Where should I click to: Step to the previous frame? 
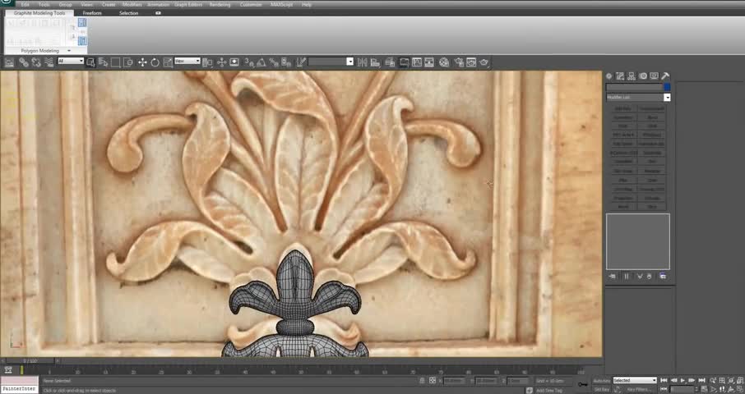click(673, 381)
